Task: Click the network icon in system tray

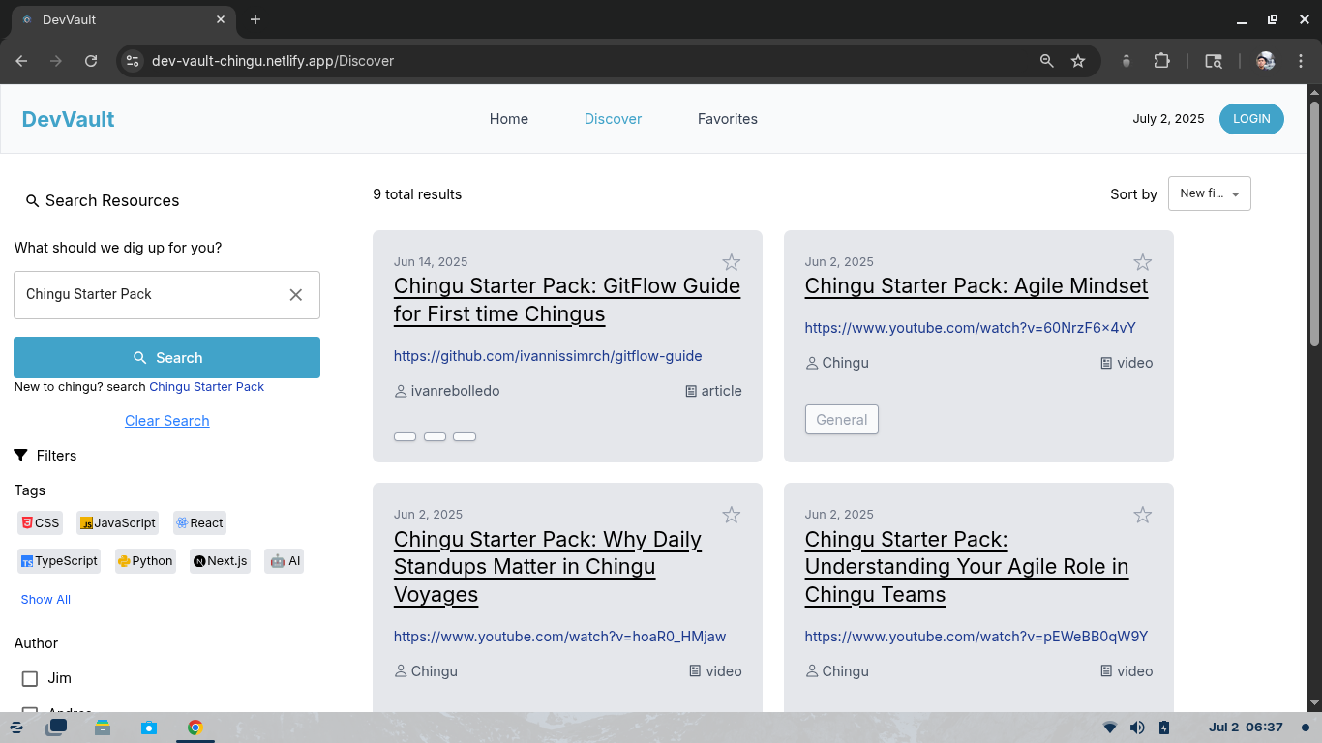Action: pos(1110,728)
